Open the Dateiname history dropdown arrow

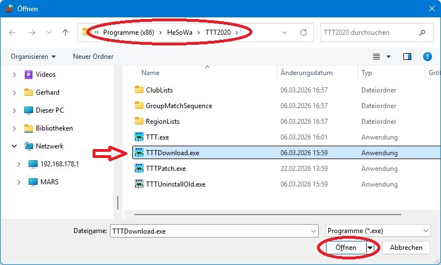click(x=313, y=231)
